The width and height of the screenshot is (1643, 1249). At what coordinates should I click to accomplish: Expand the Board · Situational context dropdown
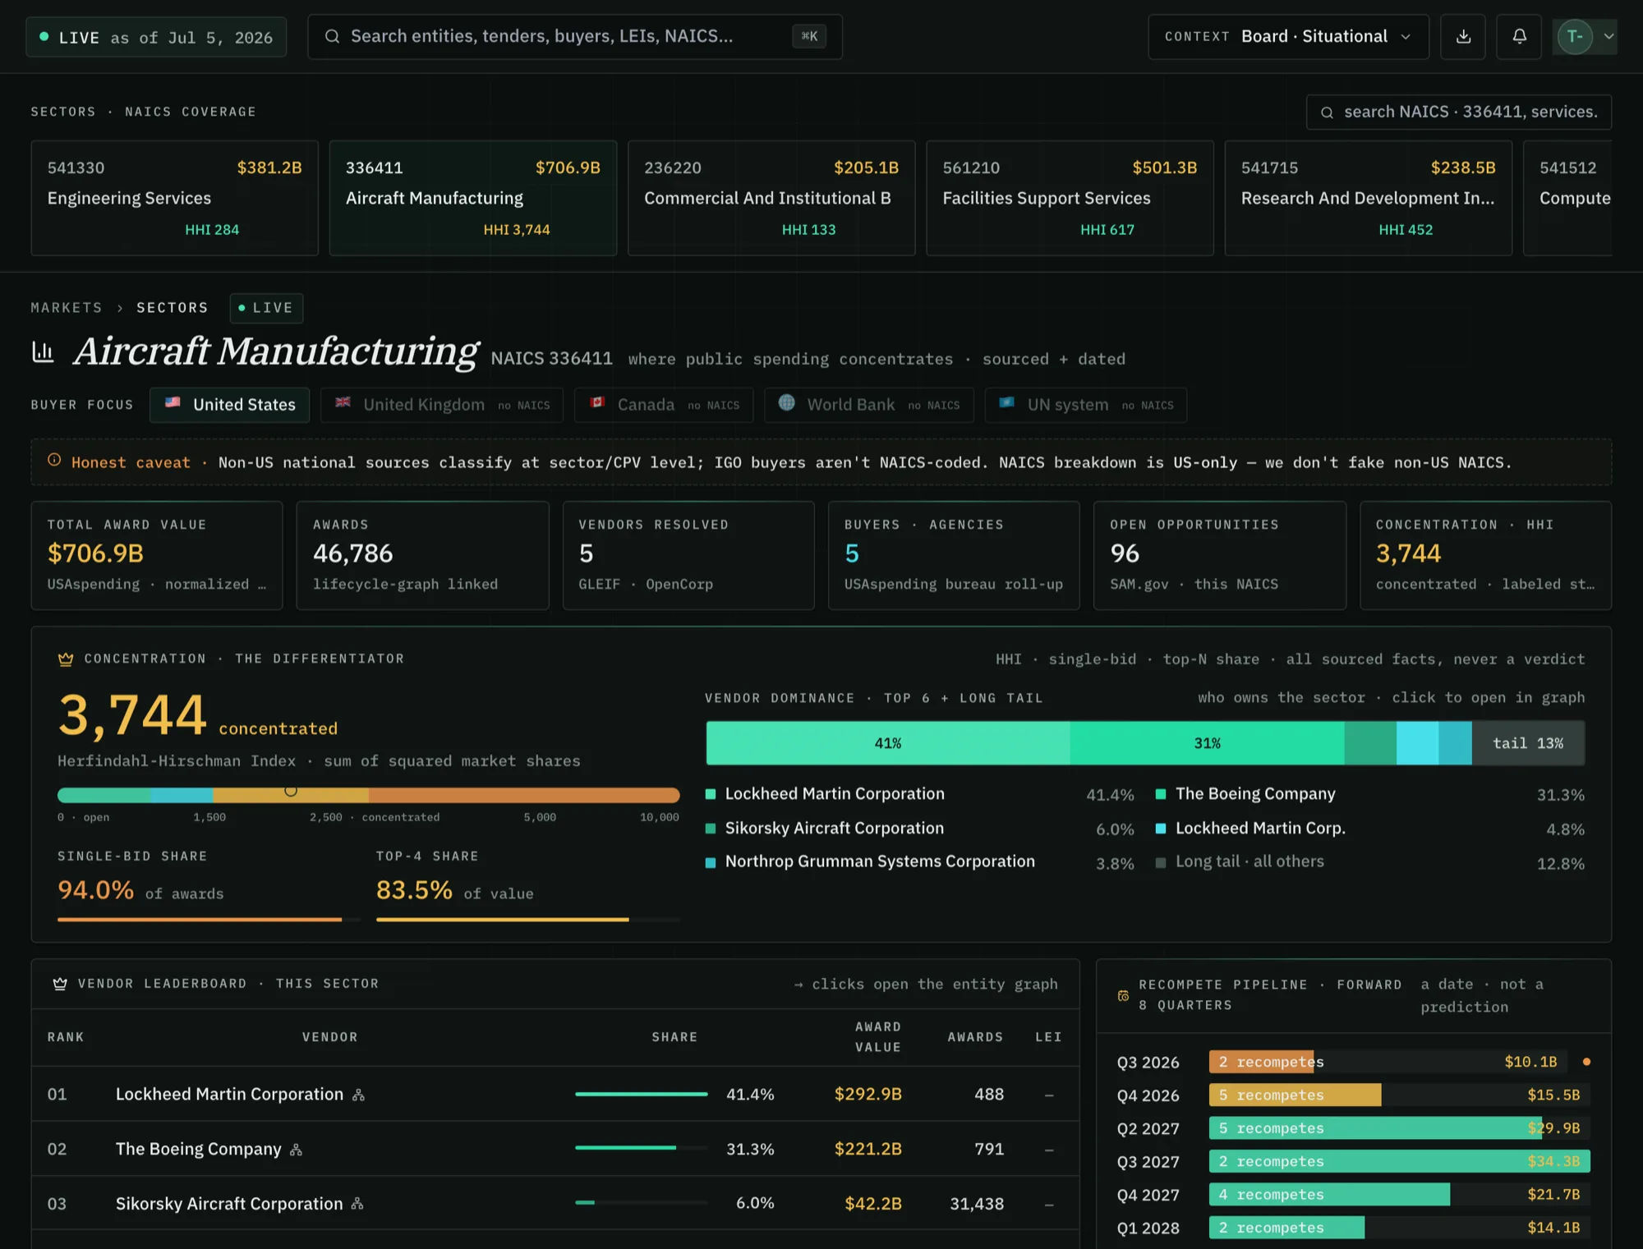point(1288,37)
